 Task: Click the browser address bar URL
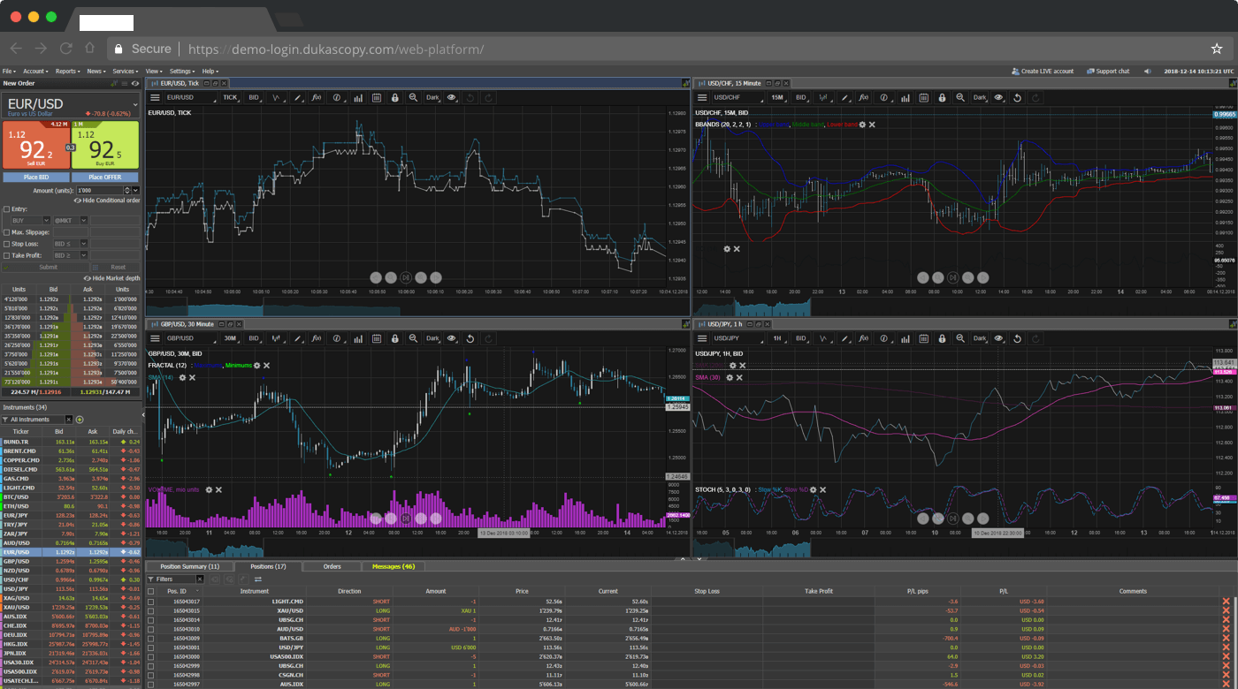pyautogui.click(x=336, y=49)
